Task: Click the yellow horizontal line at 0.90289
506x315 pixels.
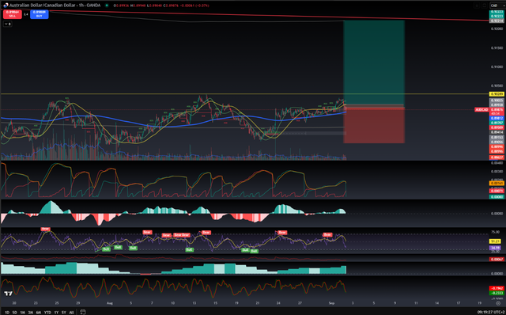Action: coord(245,94)
